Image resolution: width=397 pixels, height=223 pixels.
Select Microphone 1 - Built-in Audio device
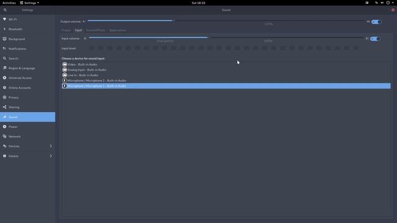[x=226, y=86]
